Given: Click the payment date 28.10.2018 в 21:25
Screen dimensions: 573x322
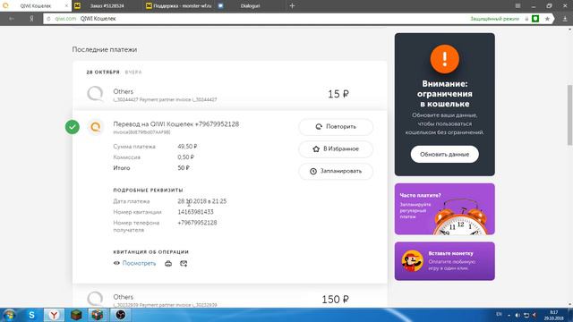Looking at the screenshot, I should point(202,201).
